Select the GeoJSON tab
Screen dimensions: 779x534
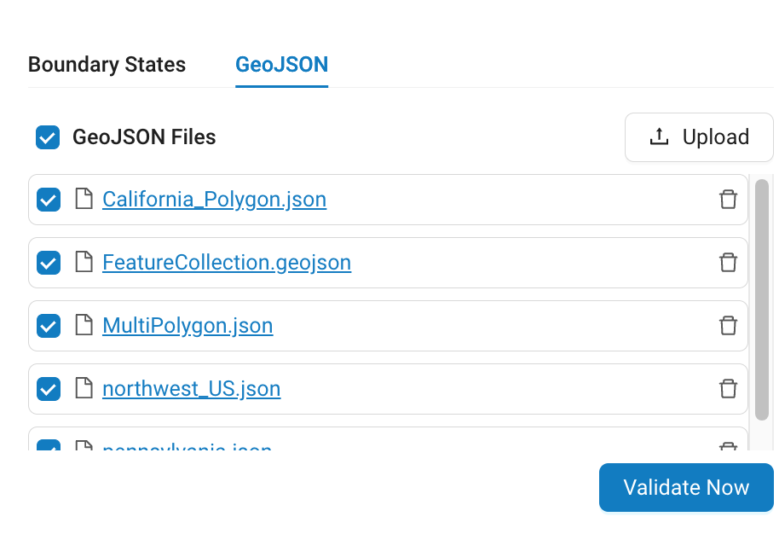pyautogui.click(x=282, y=65)
